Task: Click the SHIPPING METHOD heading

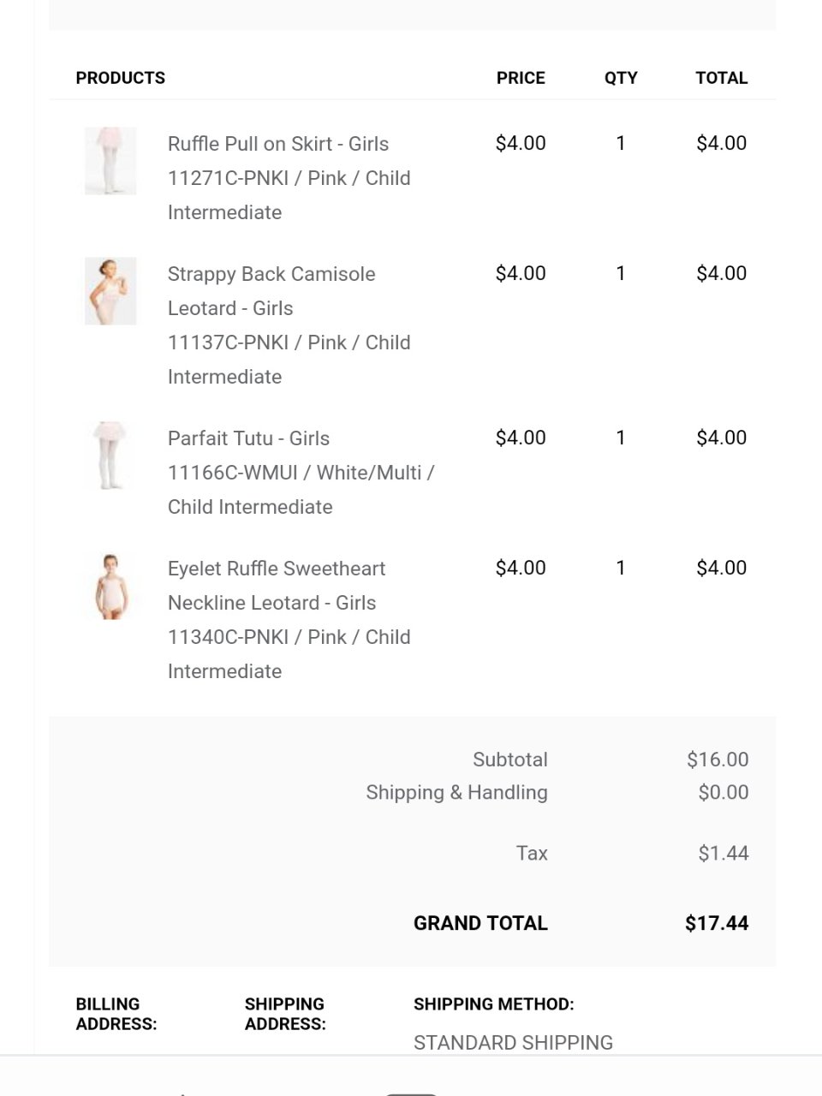Action: 493,1004
